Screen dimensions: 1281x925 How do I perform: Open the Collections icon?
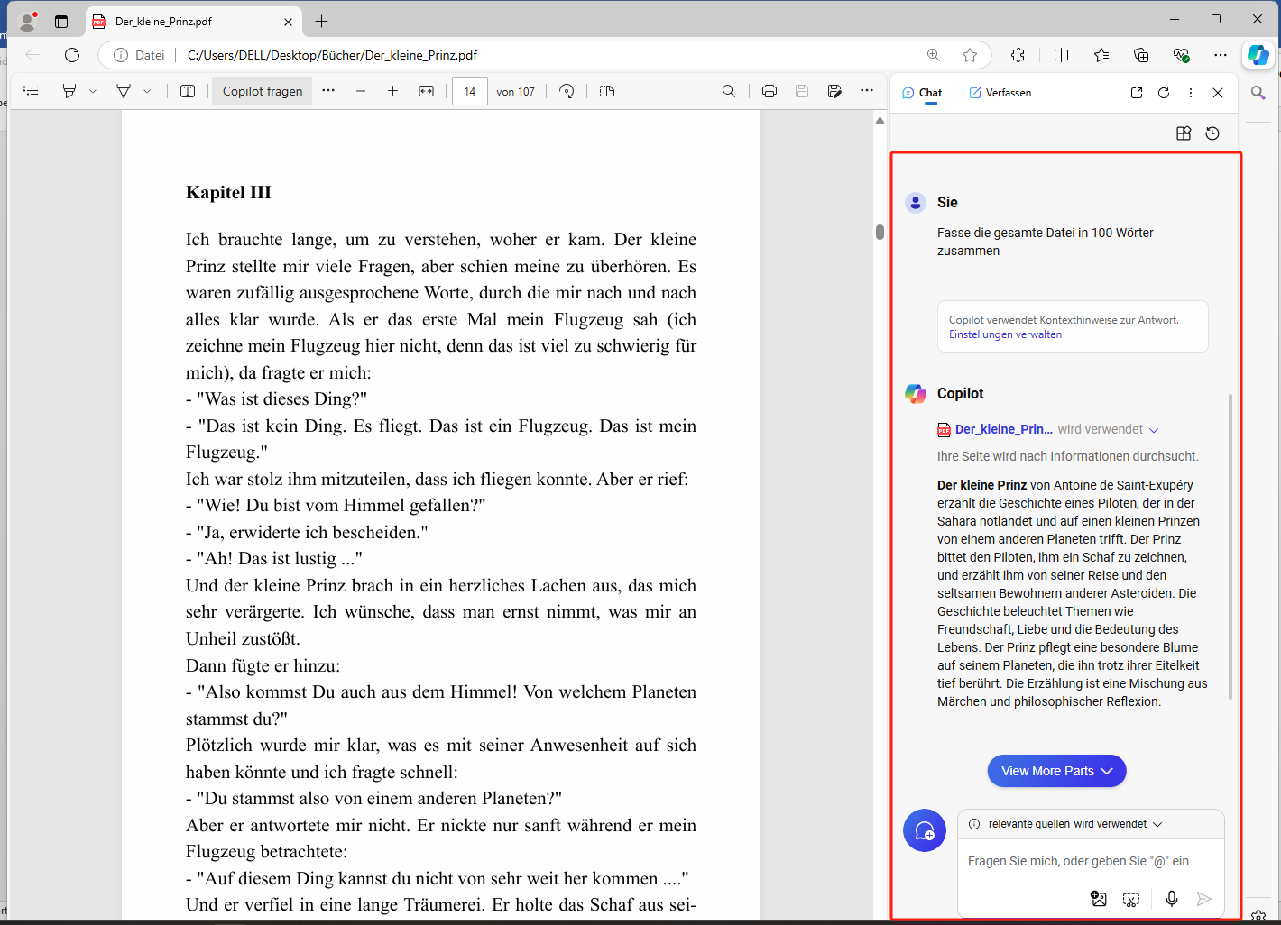(x=1141, y=55)
